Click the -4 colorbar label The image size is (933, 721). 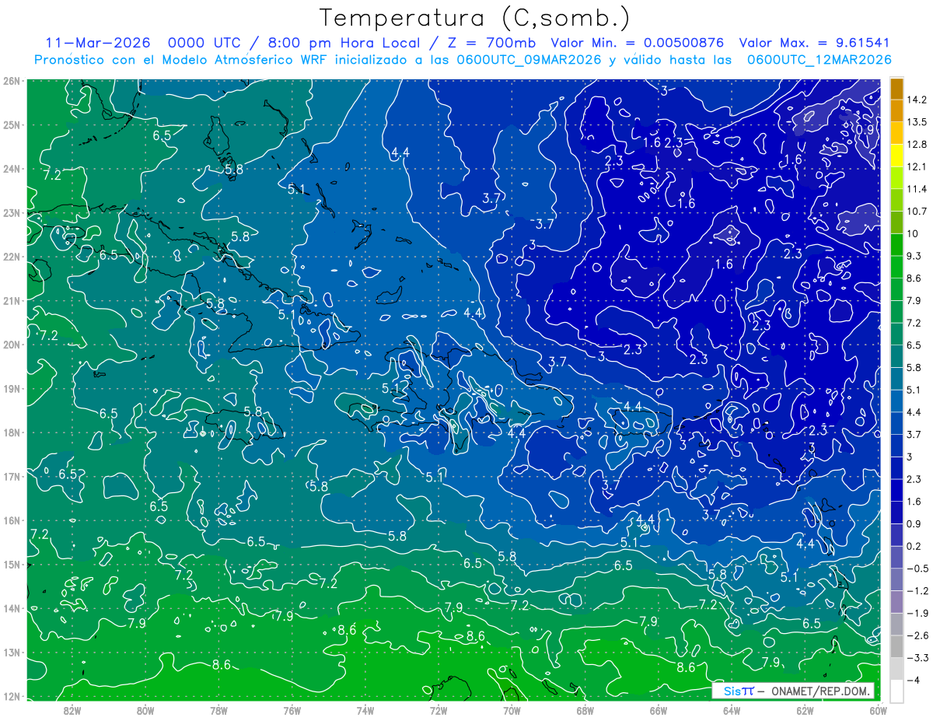coord(914,680)
